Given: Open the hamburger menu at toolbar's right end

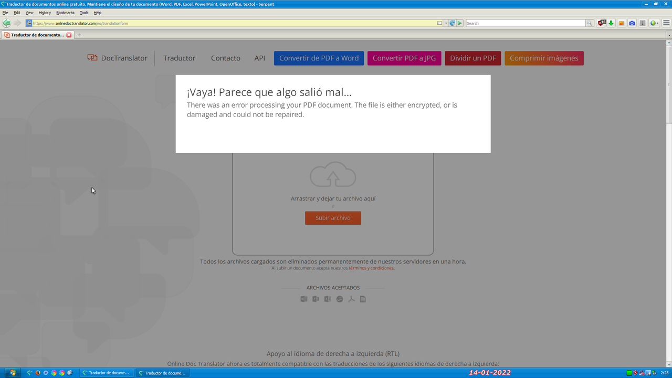Looking at the screenshot, I should (x=666, y=23).
